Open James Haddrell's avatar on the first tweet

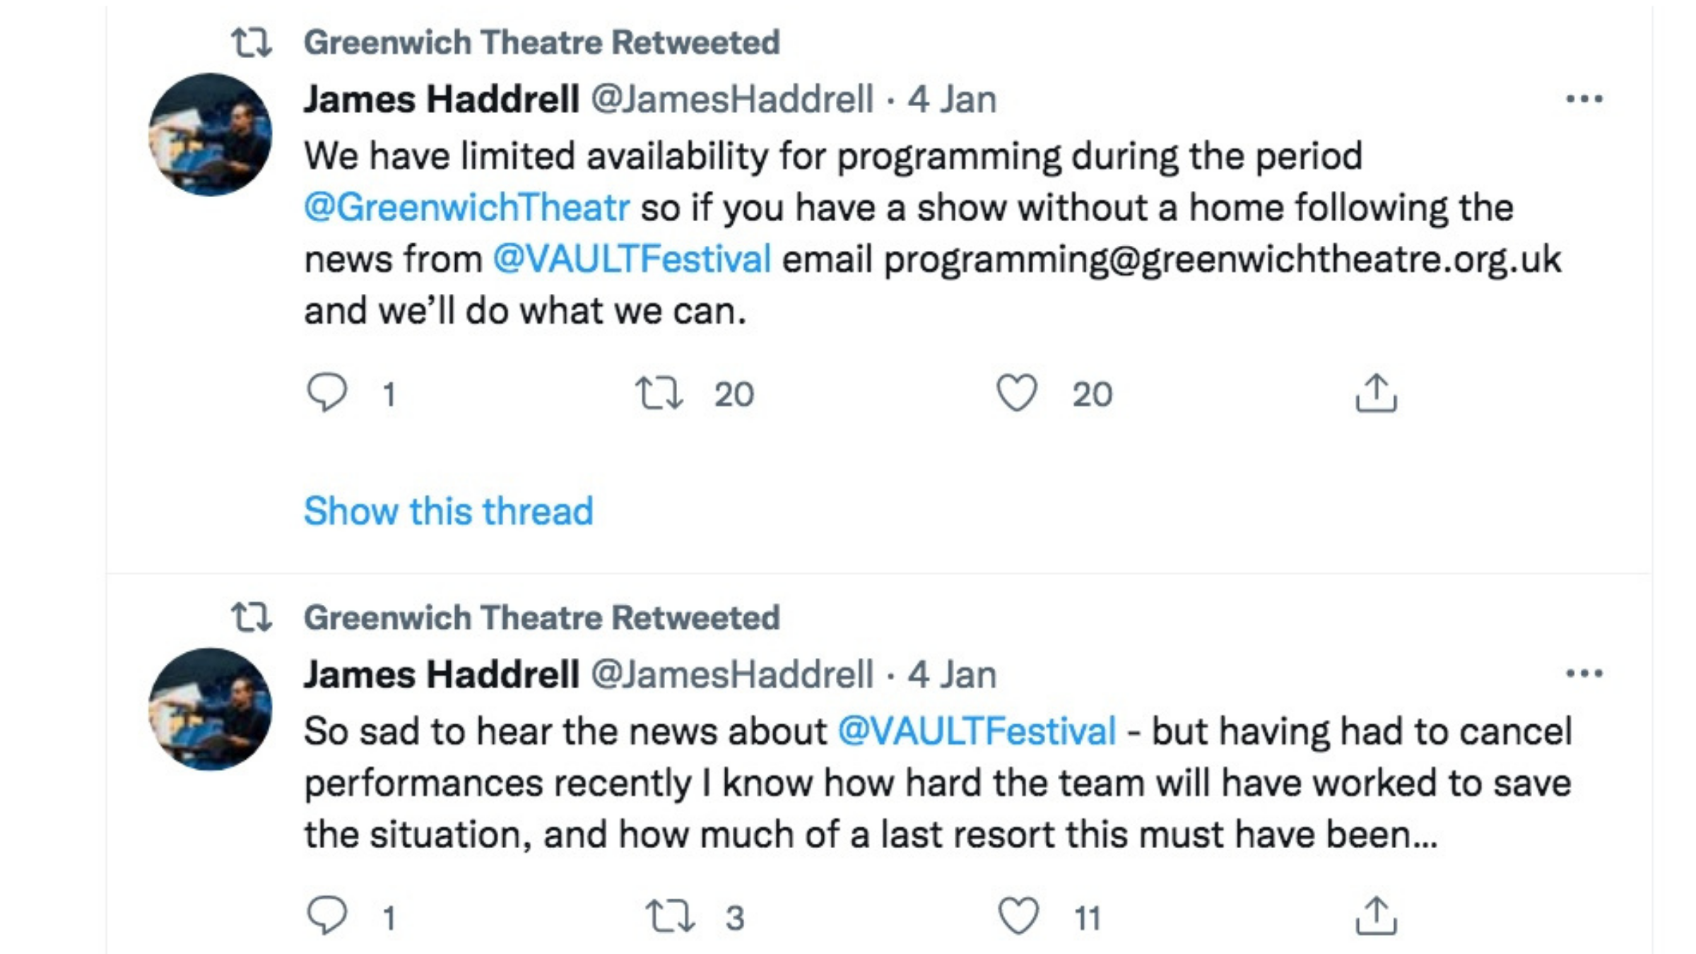pyautogui.click(x=211, y=134)
